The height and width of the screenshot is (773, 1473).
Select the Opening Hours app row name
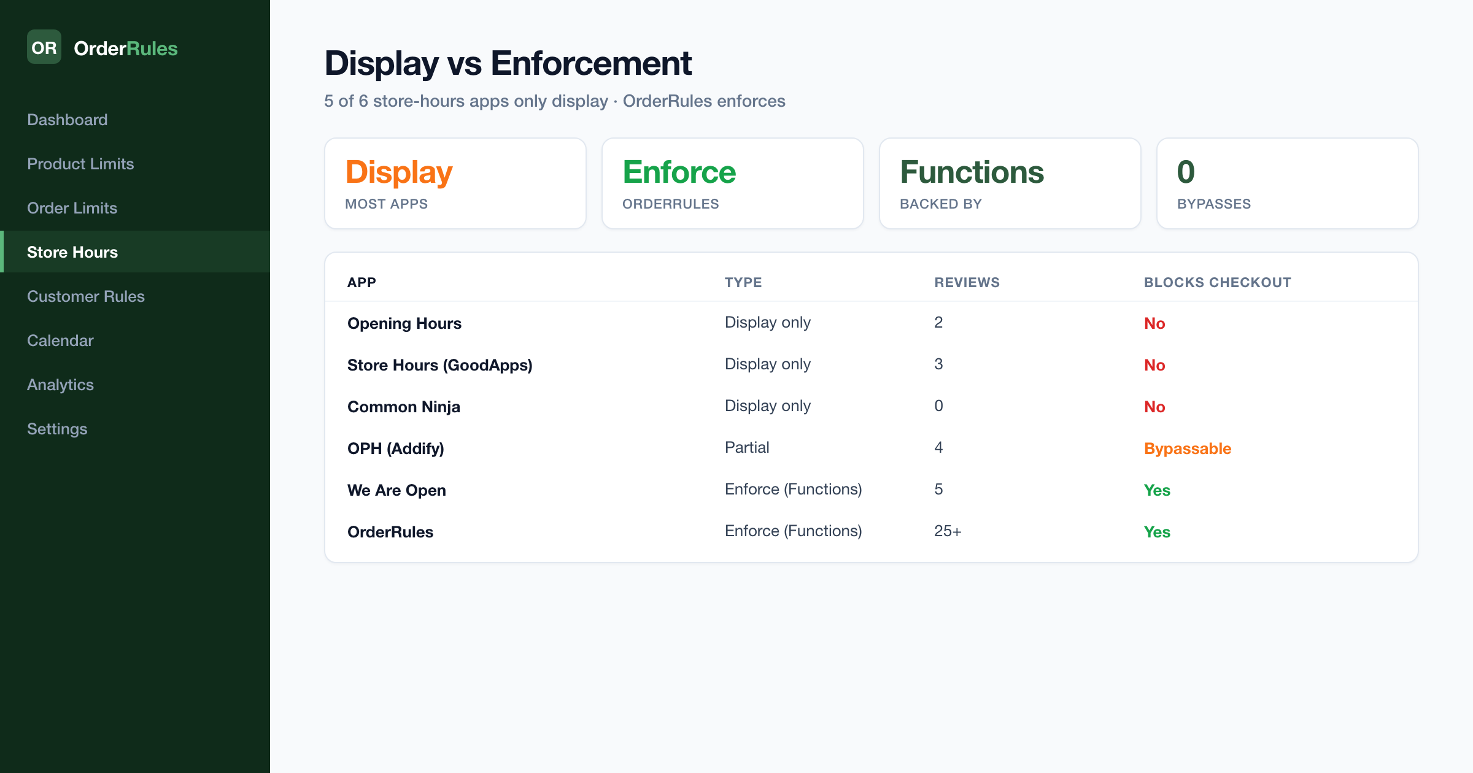(x=404, y=323)
